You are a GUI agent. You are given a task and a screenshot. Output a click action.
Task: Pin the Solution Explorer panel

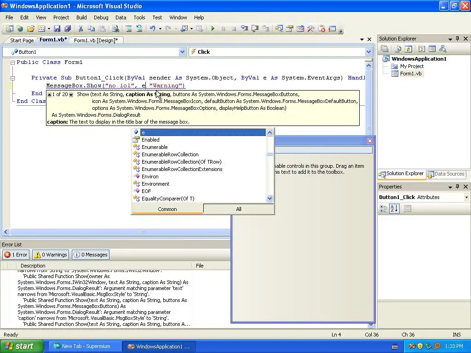[458, 39]
